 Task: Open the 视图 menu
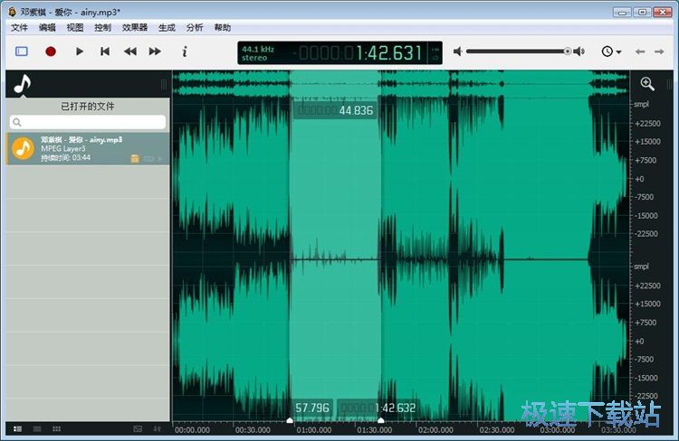(x=75, y=28)
